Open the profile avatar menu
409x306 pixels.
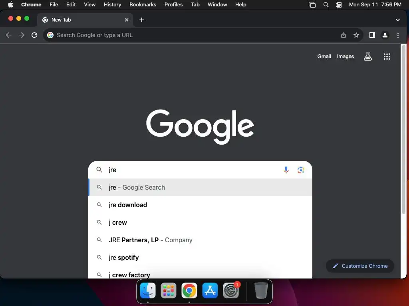tap(385, 35)
